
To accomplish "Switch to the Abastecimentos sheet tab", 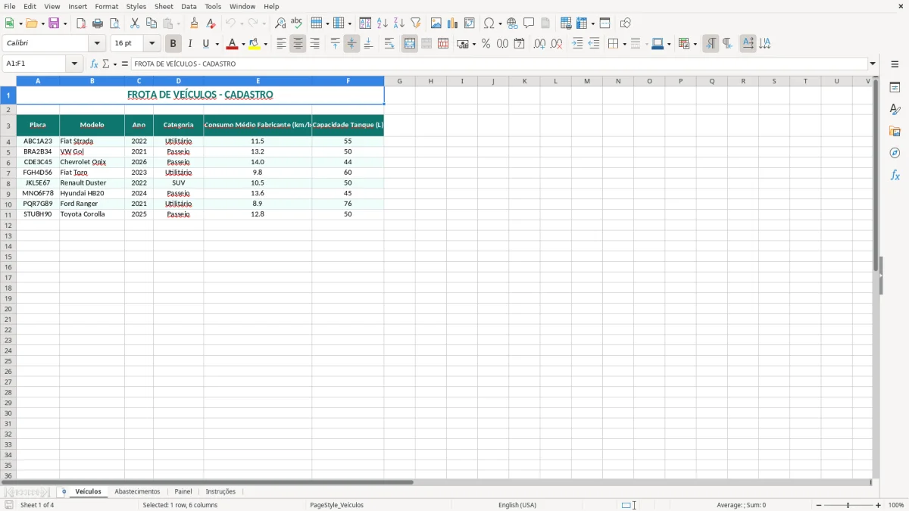I will click(137, 491).
